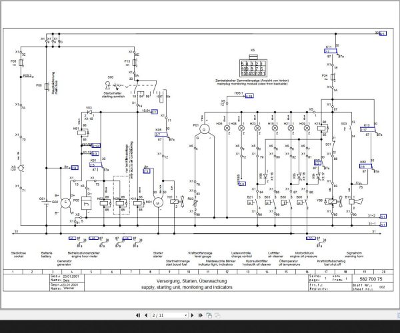Screen dimensions: 400x333
Task: Click the drawing number '582 700 75'
Action: [x=371, y=279]
